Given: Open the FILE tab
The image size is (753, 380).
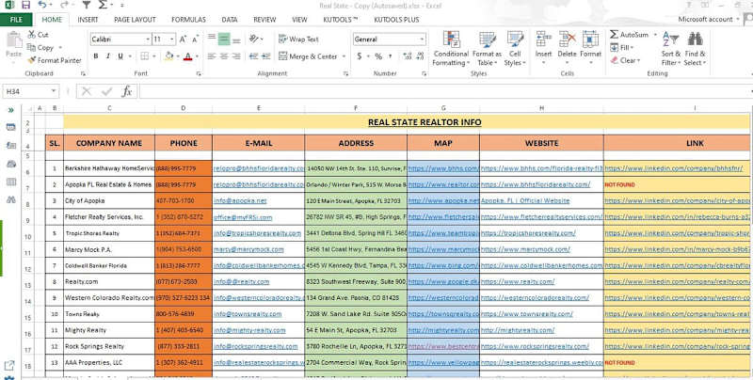Looking at the screenshot, I should click(x=16, y=20).
